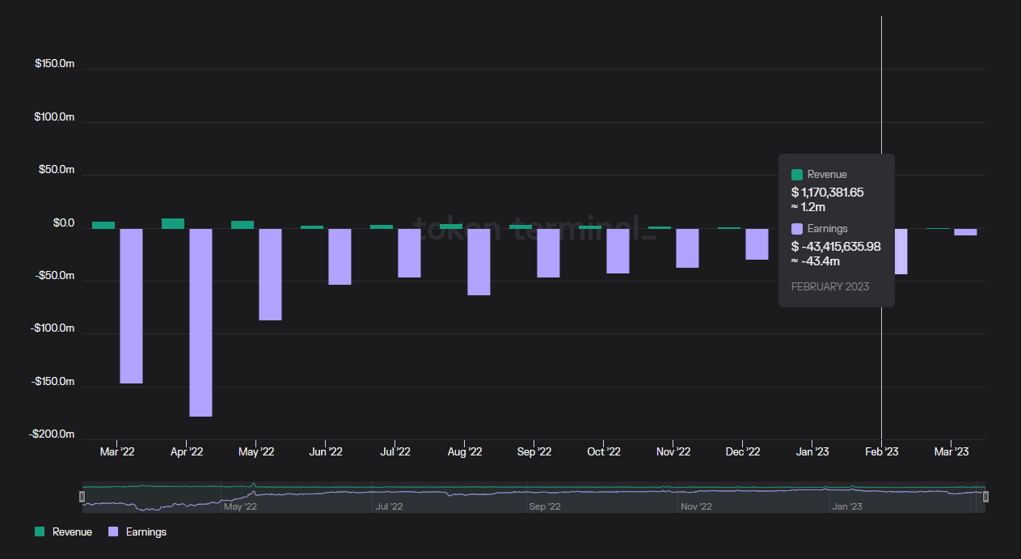Click the left range navigator handle
The image size is (1021, 559).
(x=82, y=497)
